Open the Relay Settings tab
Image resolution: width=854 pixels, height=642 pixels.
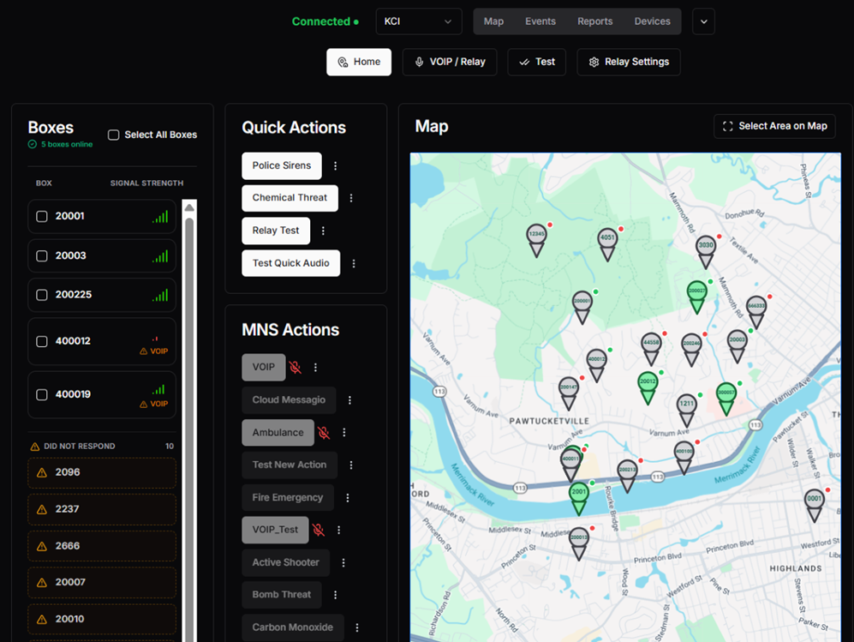[x=629, y=62]
